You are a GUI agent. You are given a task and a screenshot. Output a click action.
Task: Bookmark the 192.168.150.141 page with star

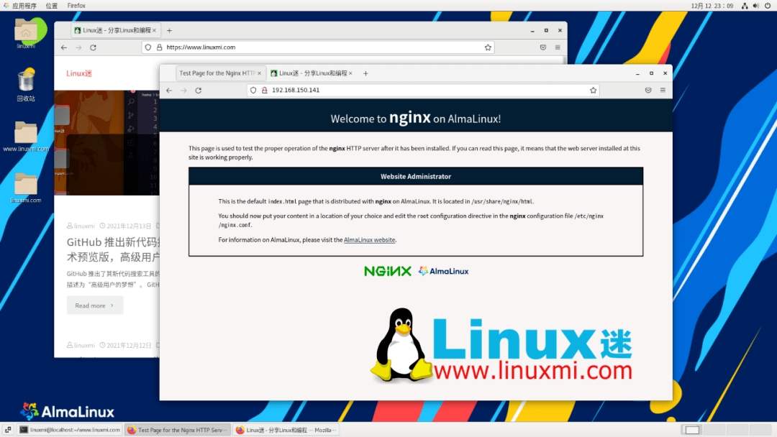click(593, 91)
